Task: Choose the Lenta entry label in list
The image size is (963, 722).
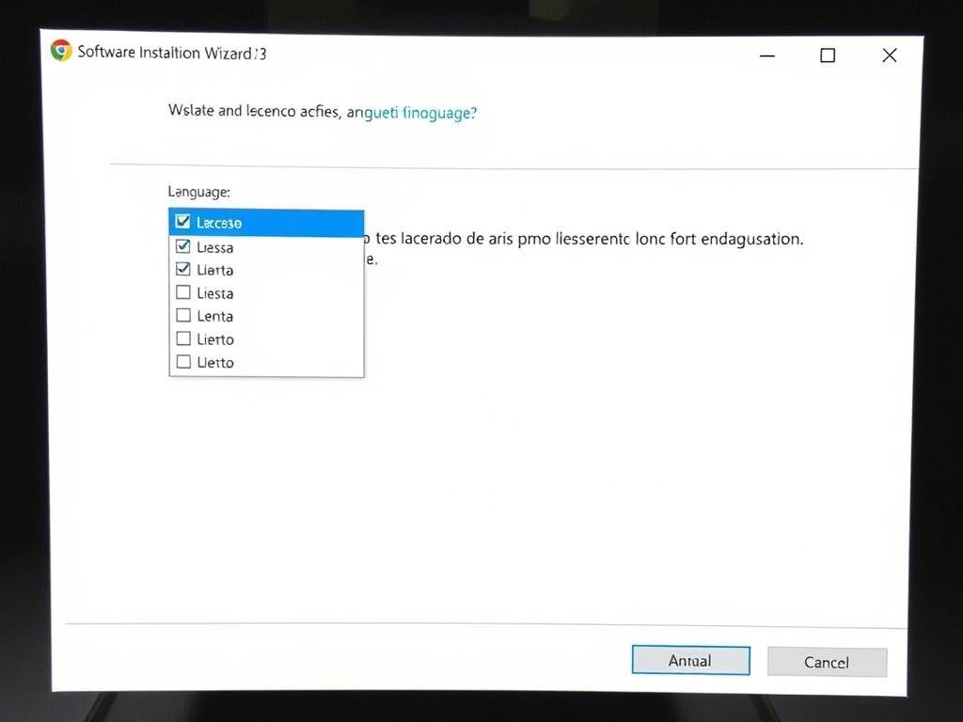Action: coord(215,317)
